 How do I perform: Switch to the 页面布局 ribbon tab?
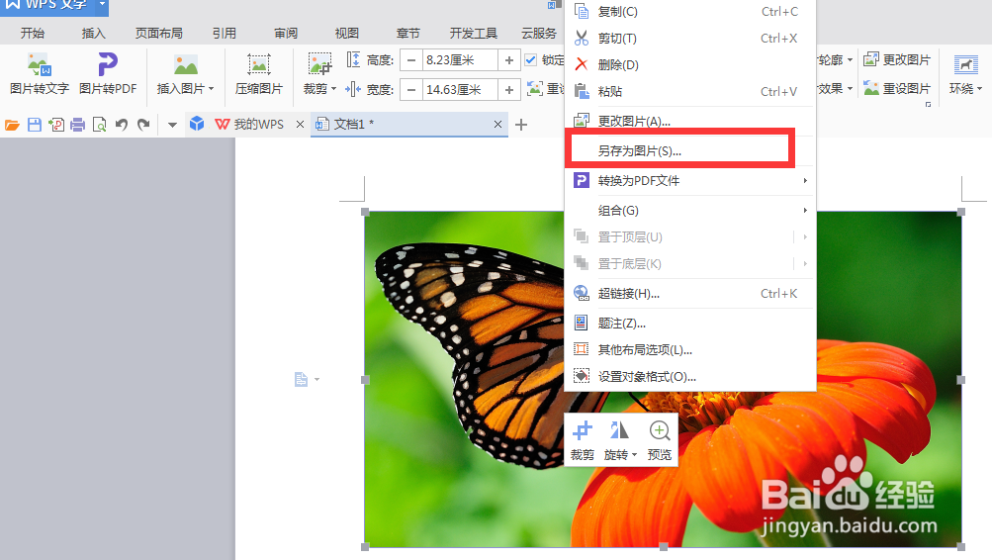[x=159, y=33]
